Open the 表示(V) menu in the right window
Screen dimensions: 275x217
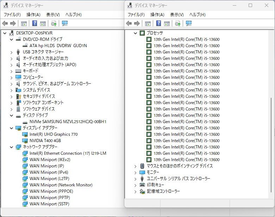[177, 15]
